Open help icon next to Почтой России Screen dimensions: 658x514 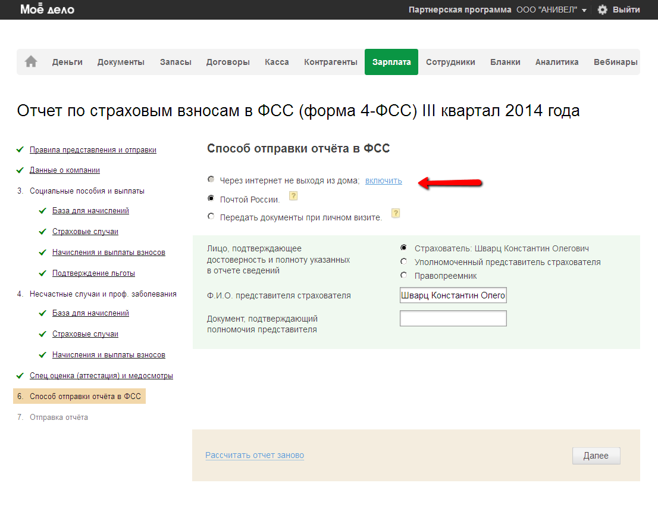tap(293, 196)
